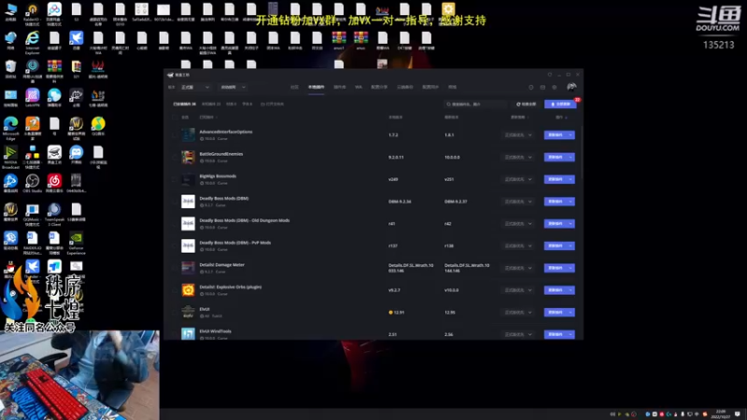Select the QQ Music green-yellow desktop icon
This screenshot has width=747, height=420.
click(98, 126)
